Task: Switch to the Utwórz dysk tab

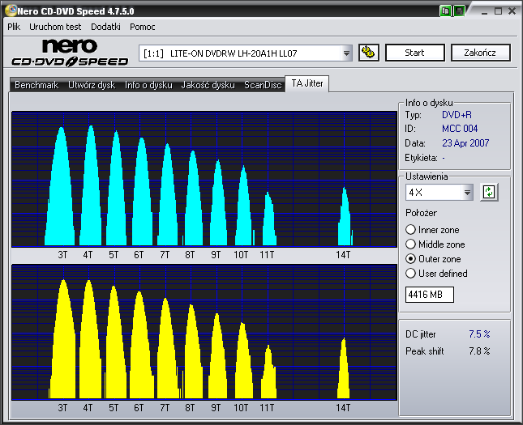Action: [x=92, y=85]
